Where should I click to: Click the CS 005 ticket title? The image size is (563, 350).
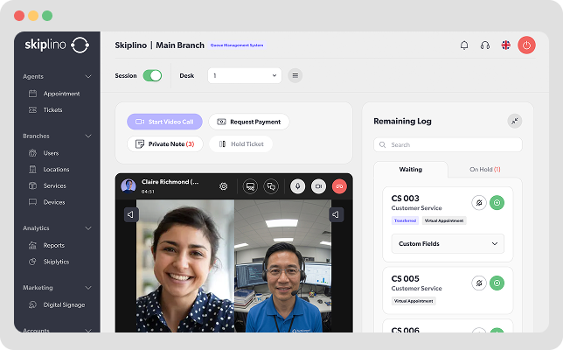[406, 279]
